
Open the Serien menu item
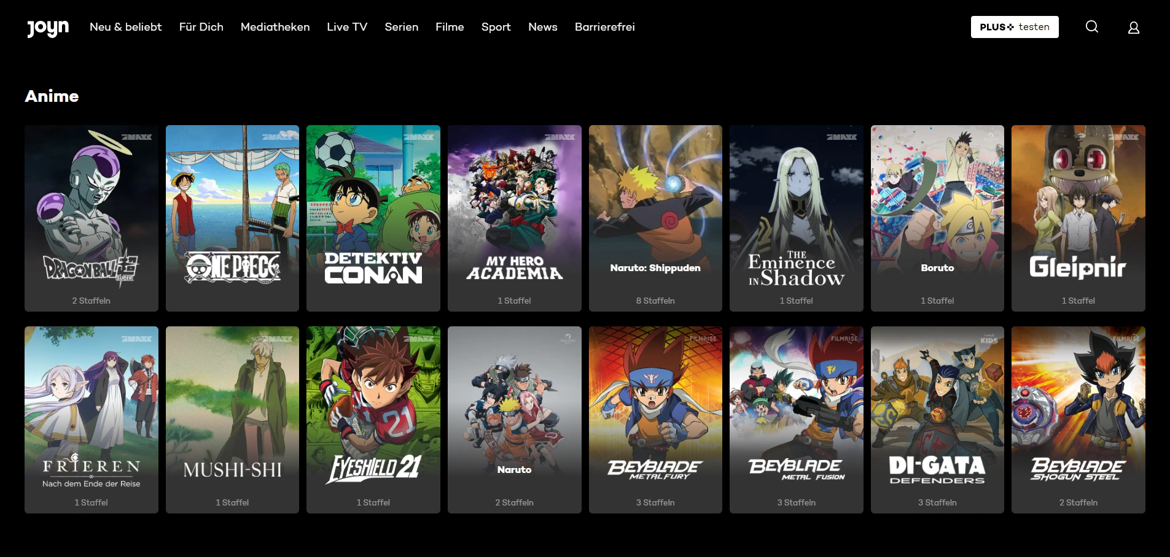point(401,27)
